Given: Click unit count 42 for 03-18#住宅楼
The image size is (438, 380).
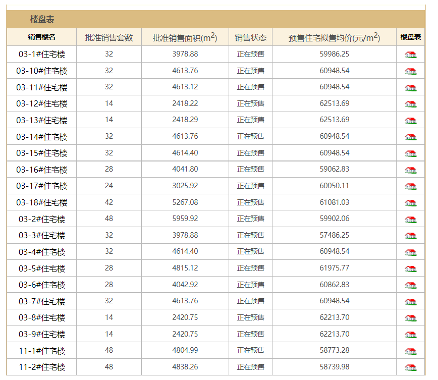Looking at the screenshot, I should (x=109, y=202).
